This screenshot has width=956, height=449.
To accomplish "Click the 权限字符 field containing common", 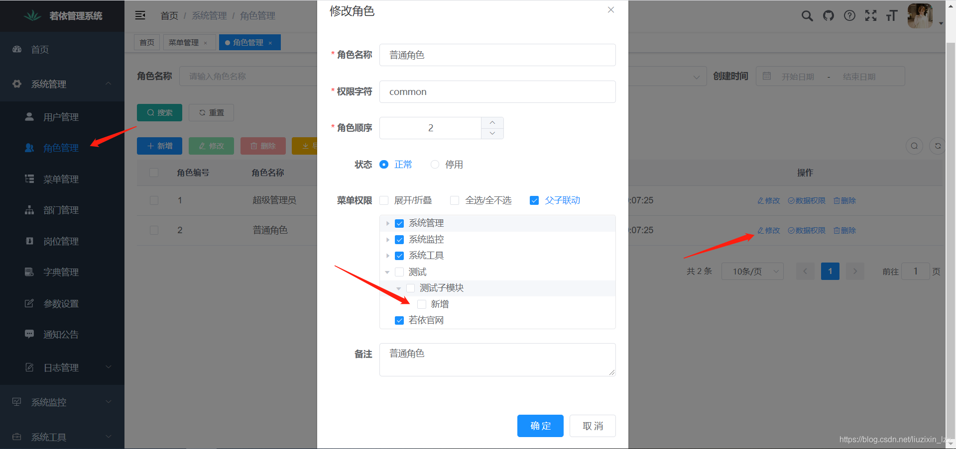I will (497, 91).
